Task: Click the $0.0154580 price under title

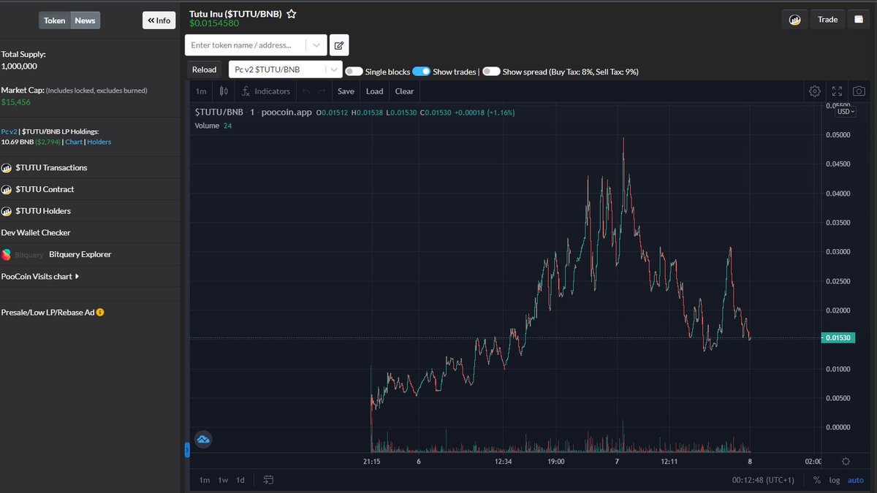Action: click(214, 23)
